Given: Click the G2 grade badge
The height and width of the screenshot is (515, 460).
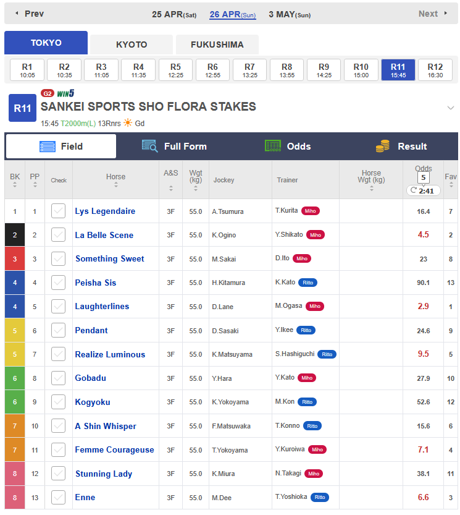Looking at the screenshot, I should click(48, 93).
